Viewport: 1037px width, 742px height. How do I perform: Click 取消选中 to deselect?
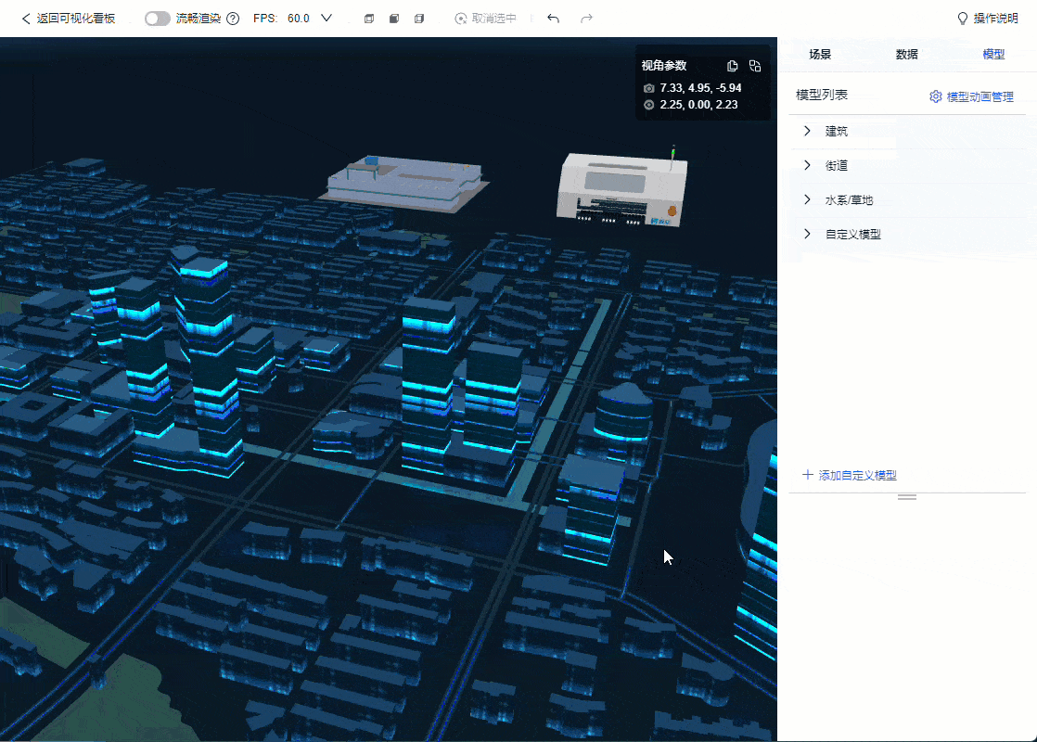(487, 19)
